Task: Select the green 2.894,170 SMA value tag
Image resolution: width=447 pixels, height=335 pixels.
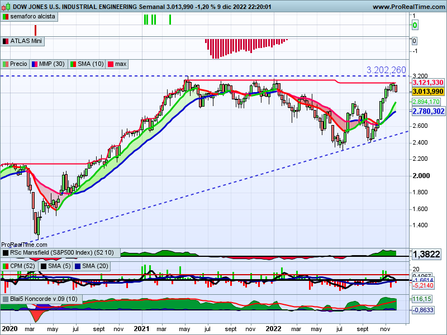Action: point(426,102)
